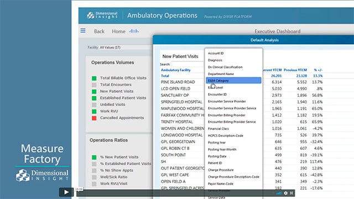Choose Dx Clinical Classification
This screenshot has height=199, width=354.
coord(225,67)
